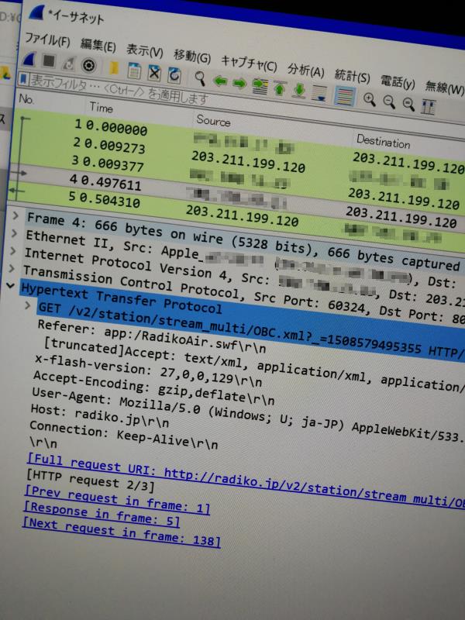Open the 分析(A) menu
The height and width of the screenshot is (620, 465).
306,70
